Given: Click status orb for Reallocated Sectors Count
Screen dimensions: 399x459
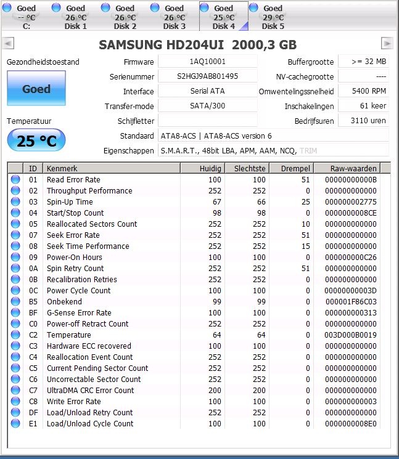Looking at the screenshot, I should click(x=15, y=224).
